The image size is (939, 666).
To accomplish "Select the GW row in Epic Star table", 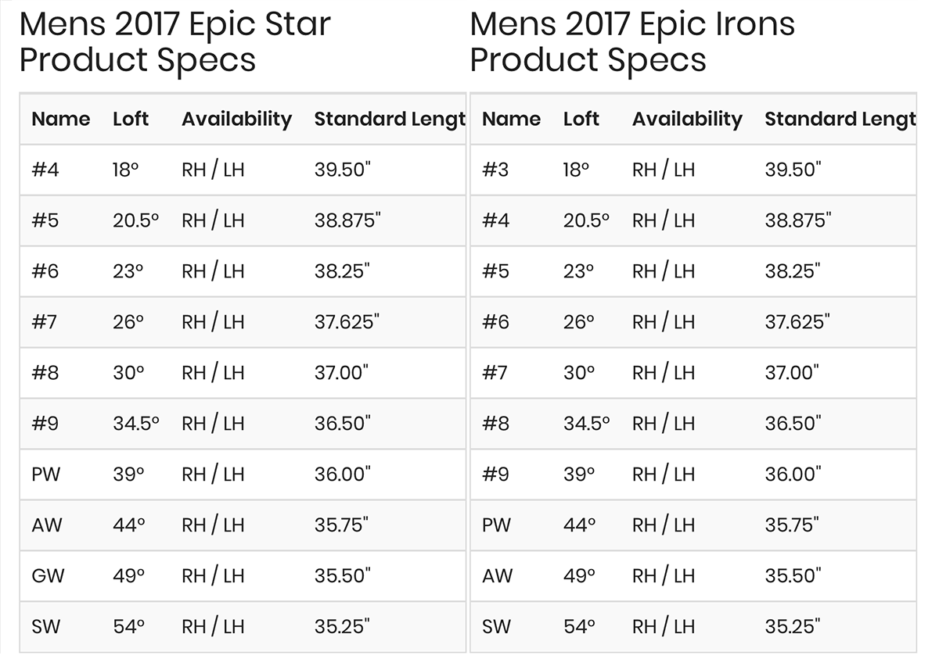I will 243,576.
